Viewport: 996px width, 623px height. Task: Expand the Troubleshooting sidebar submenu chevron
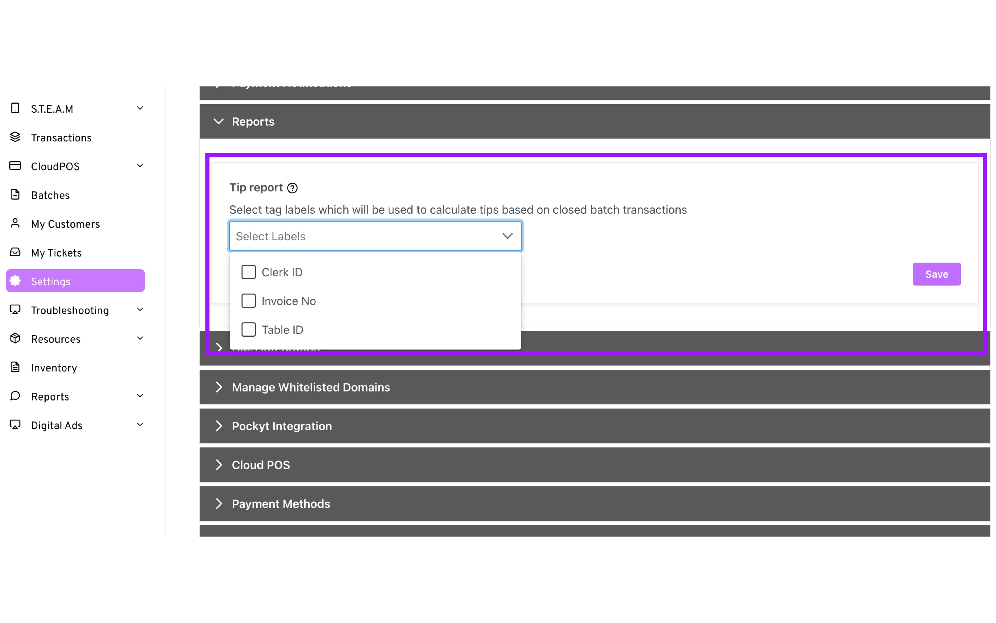pyautogui.click(x=140, y=310)
